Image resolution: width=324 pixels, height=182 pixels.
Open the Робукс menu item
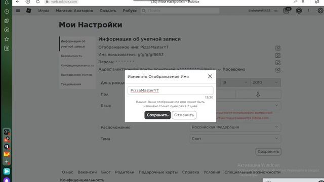[x=130, y=11]
